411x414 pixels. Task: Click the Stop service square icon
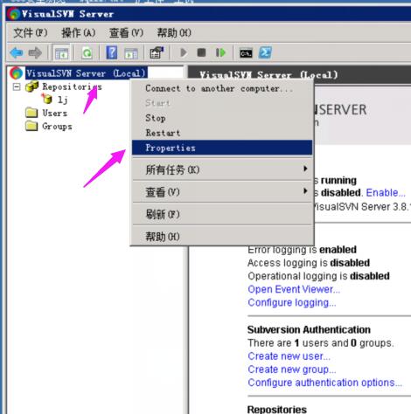pyautogui.click(x=201, y=52)
